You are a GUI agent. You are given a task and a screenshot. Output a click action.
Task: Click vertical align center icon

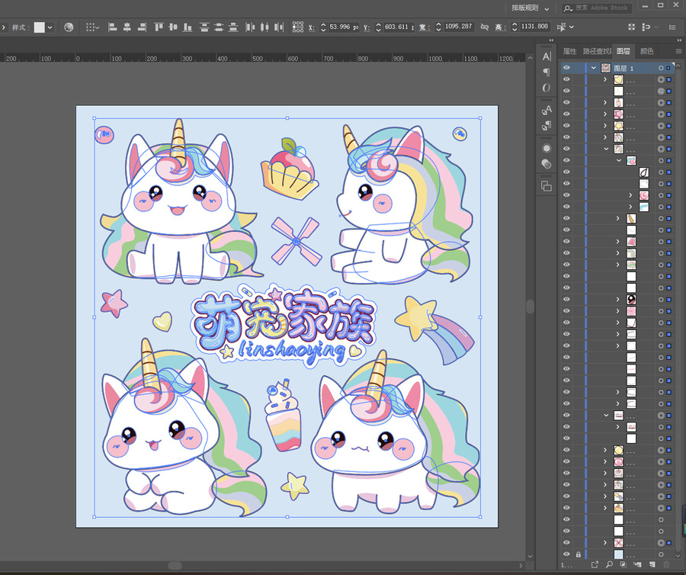click(173, 27)
